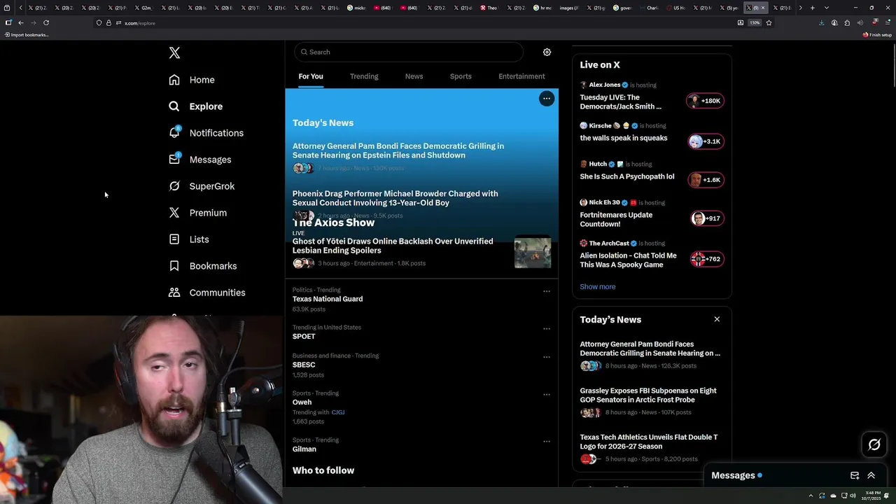Open more options for Oweh trend

547,394
